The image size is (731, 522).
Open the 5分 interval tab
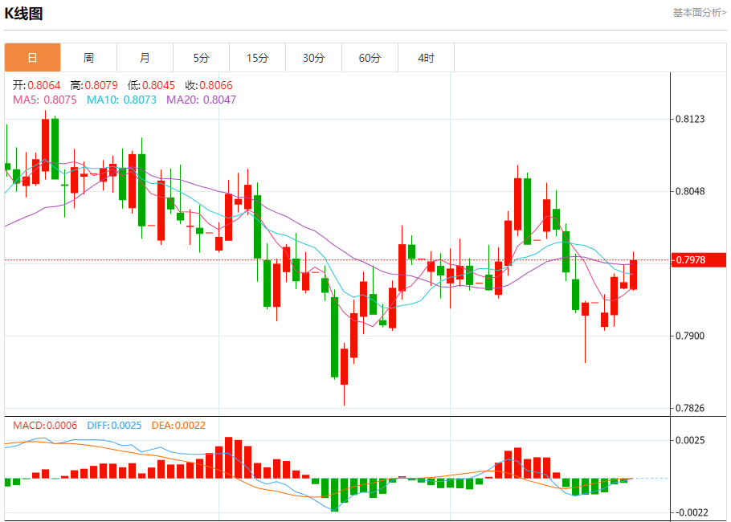coord(202,58)
